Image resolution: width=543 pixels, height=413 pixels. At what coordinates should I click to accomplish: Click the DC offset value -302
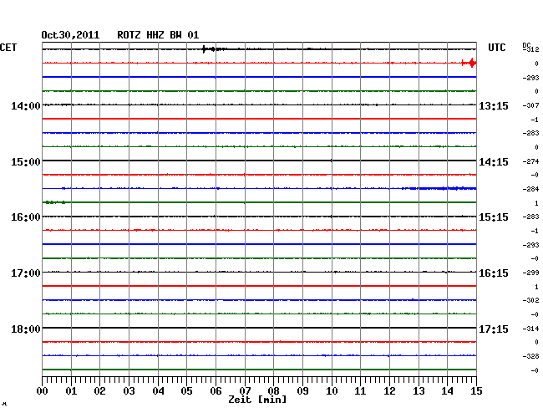coord(531,300)
